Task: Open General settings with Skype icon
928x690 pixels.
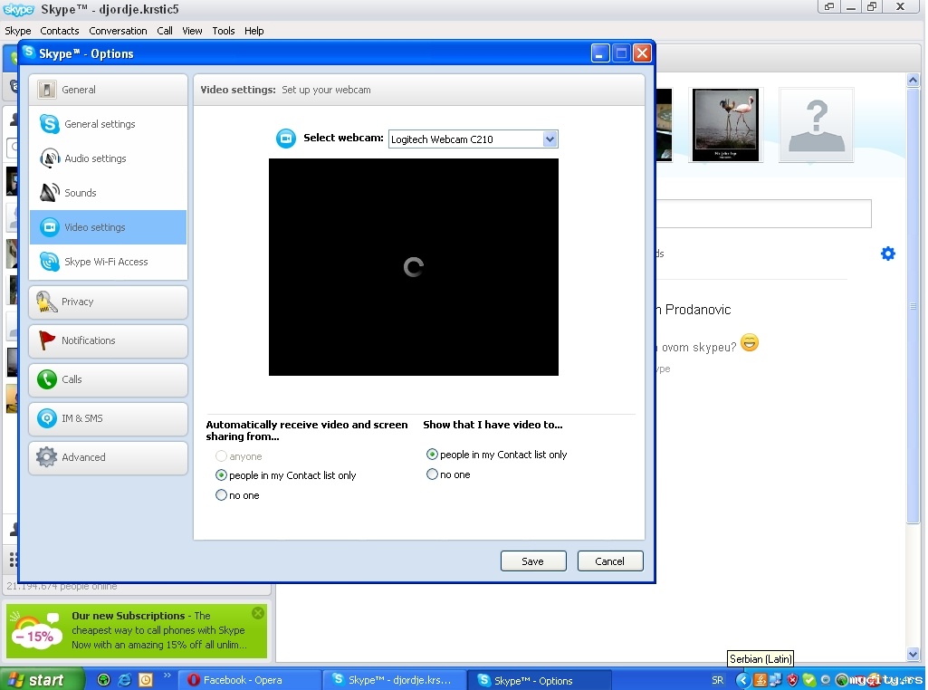Action: [x=50, y=124]
